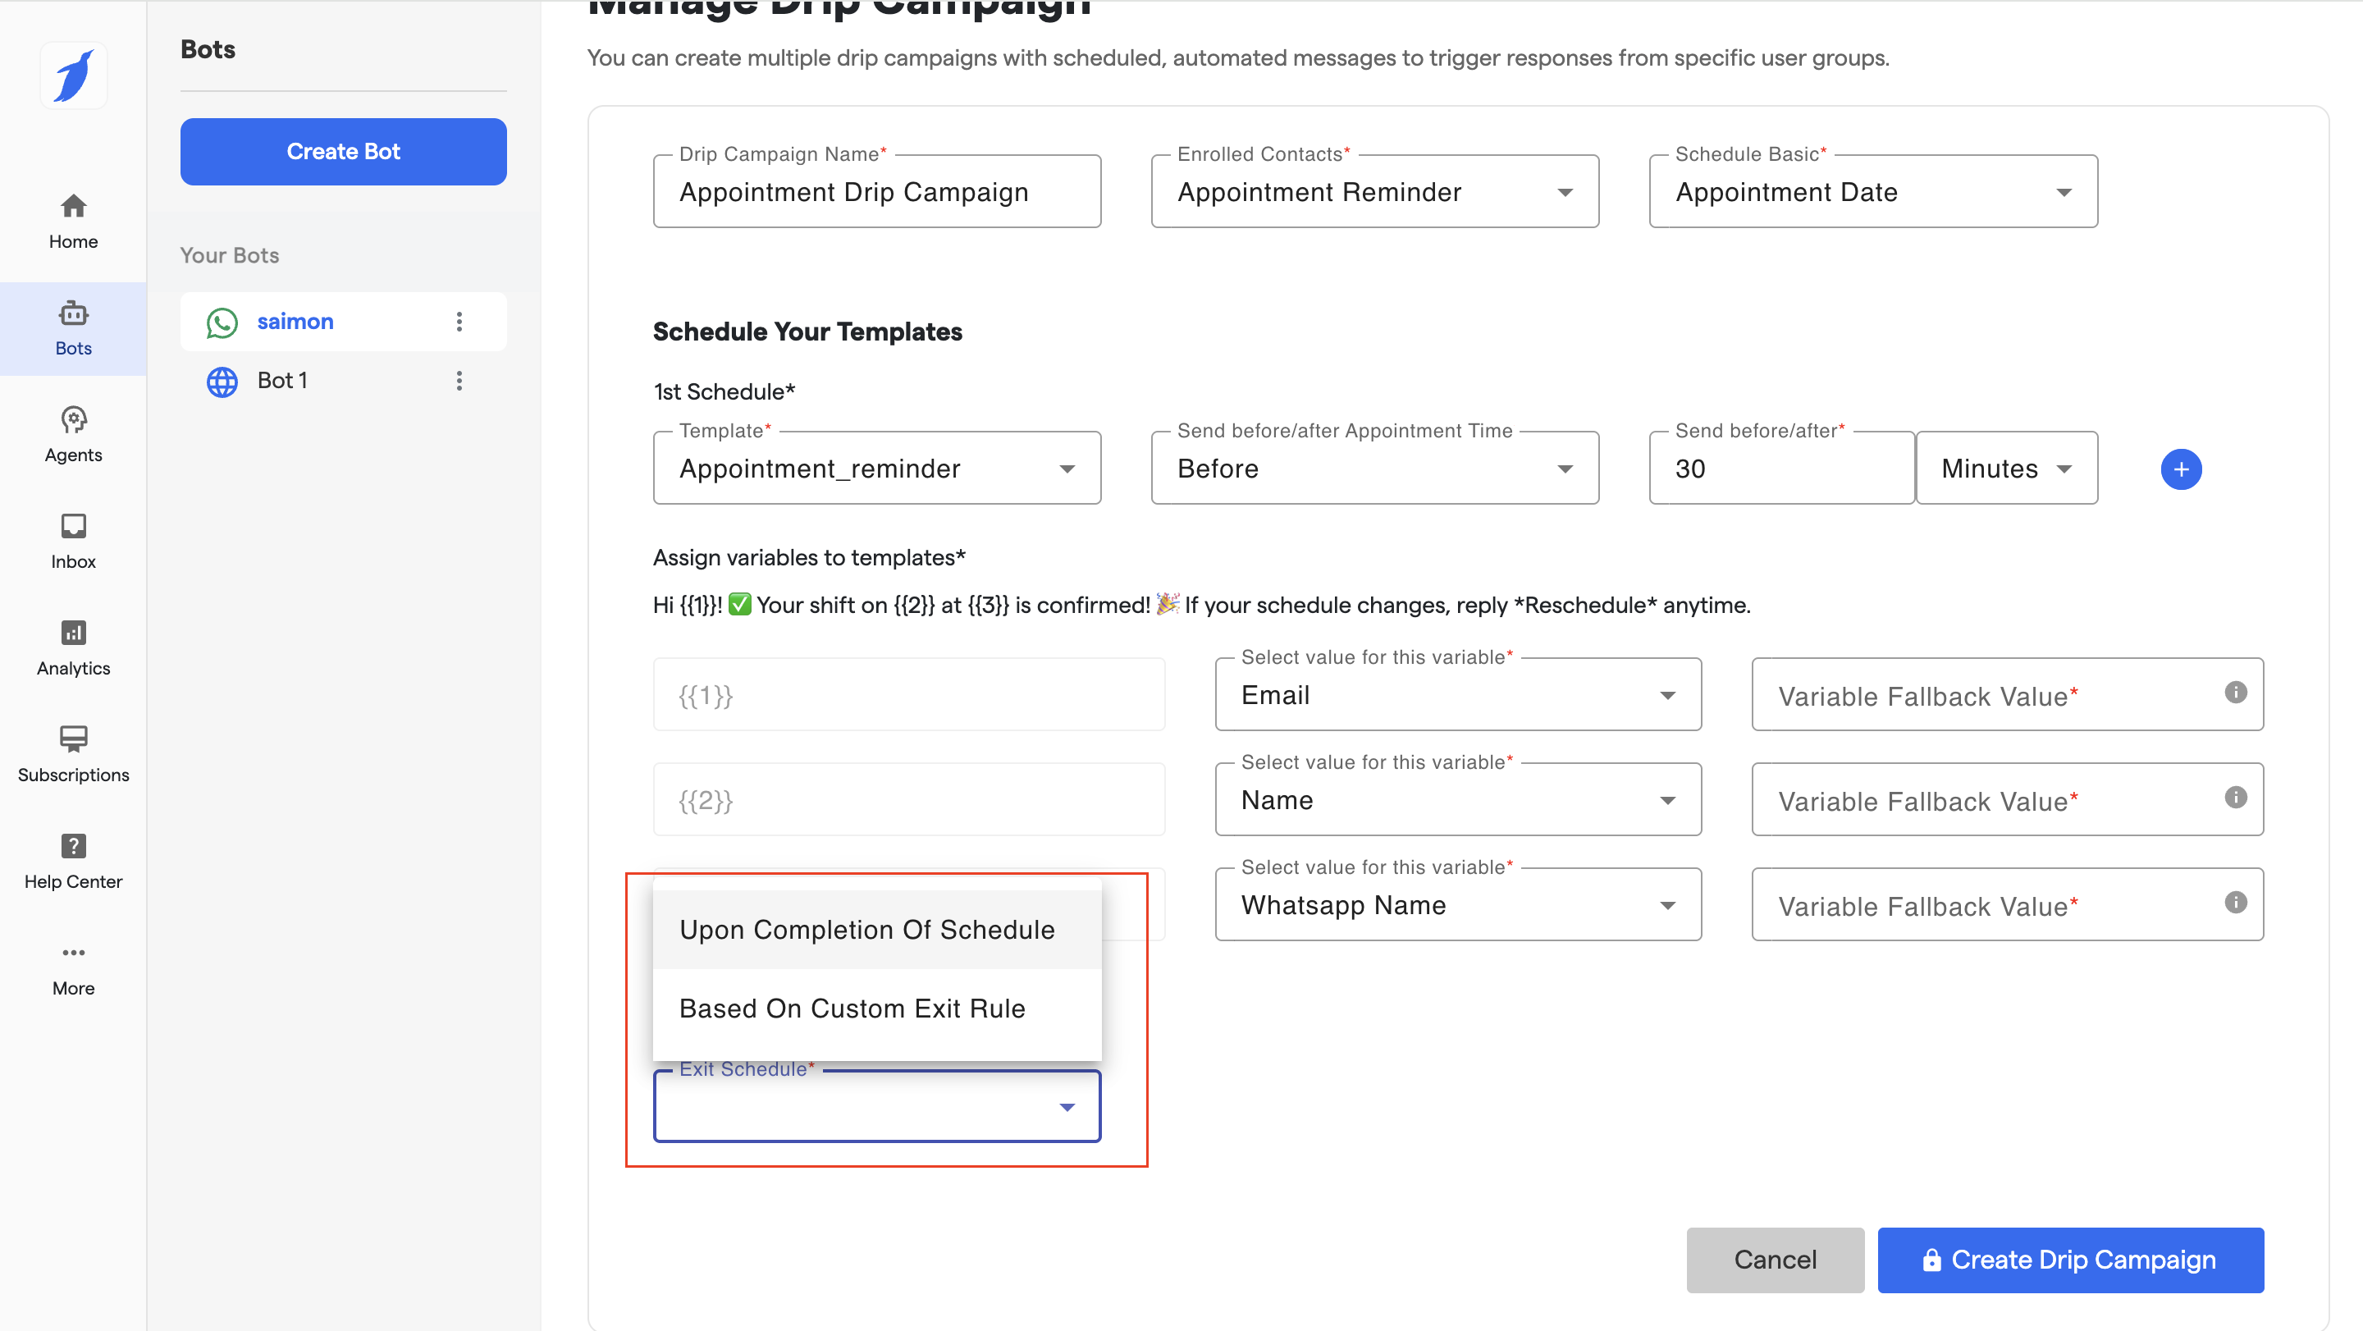Open Analytics from the sidebar

pyautogui.click(x=73, y=647)
